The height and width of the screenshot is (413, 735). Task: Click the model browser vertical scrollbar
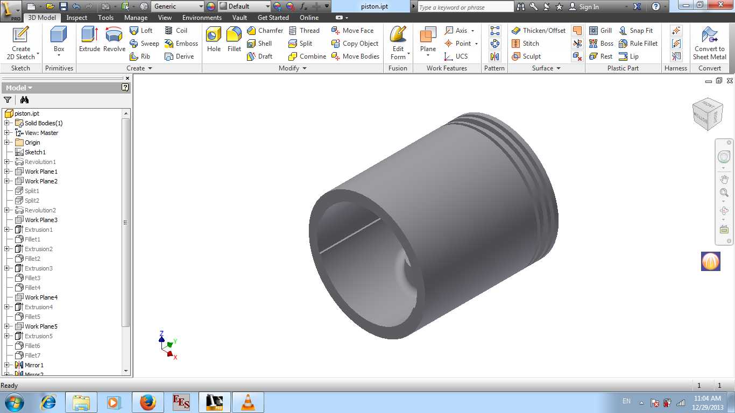point(126,222)
